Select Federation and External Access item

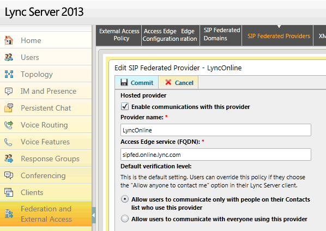pyautogui.click(x=46, y=214)
